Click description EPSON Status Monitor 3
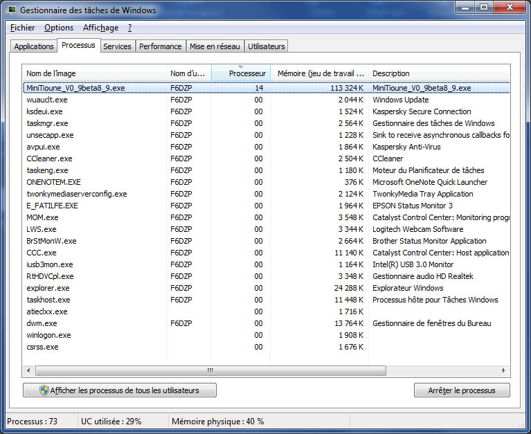 (413, 206)
